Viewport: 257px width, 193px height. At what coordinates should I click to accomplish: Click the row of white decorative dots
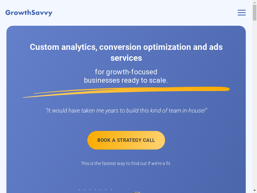coord(95,190)
